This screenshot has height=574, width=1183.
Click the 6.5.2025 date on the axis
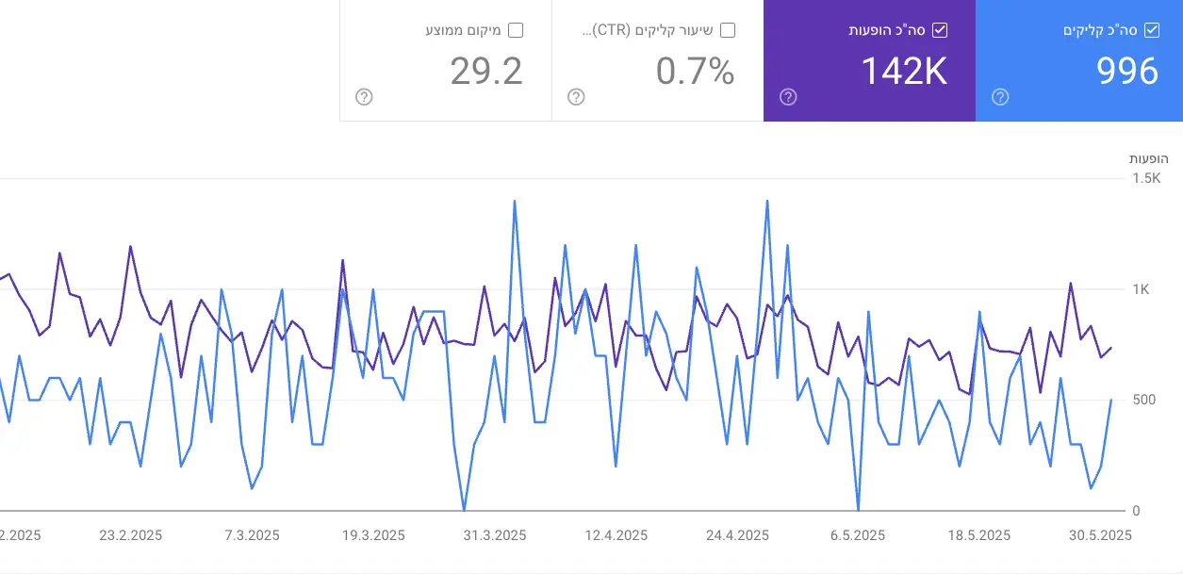(x=858, y=535)
